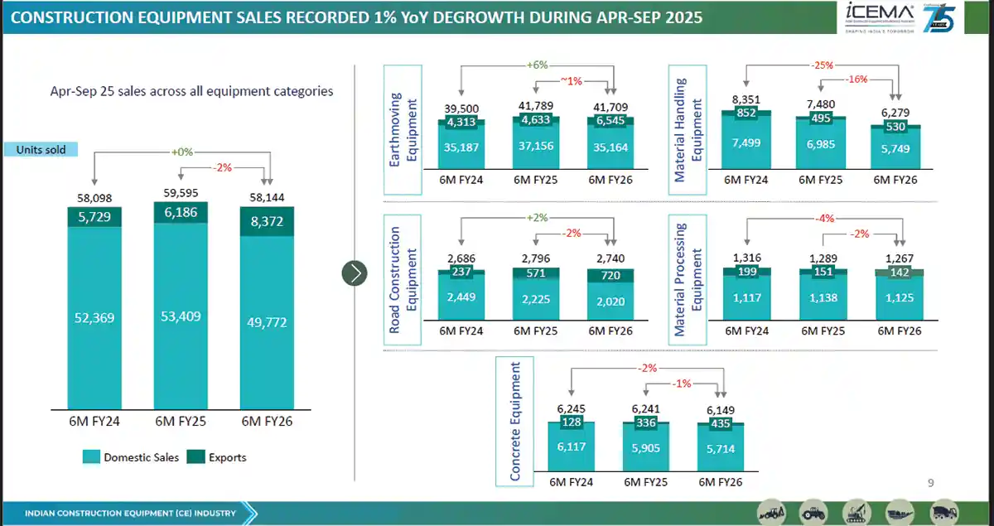Screen dimensions: 994x526
Task: Click the crawler crane icon in footer
Action: coord(857,512)
